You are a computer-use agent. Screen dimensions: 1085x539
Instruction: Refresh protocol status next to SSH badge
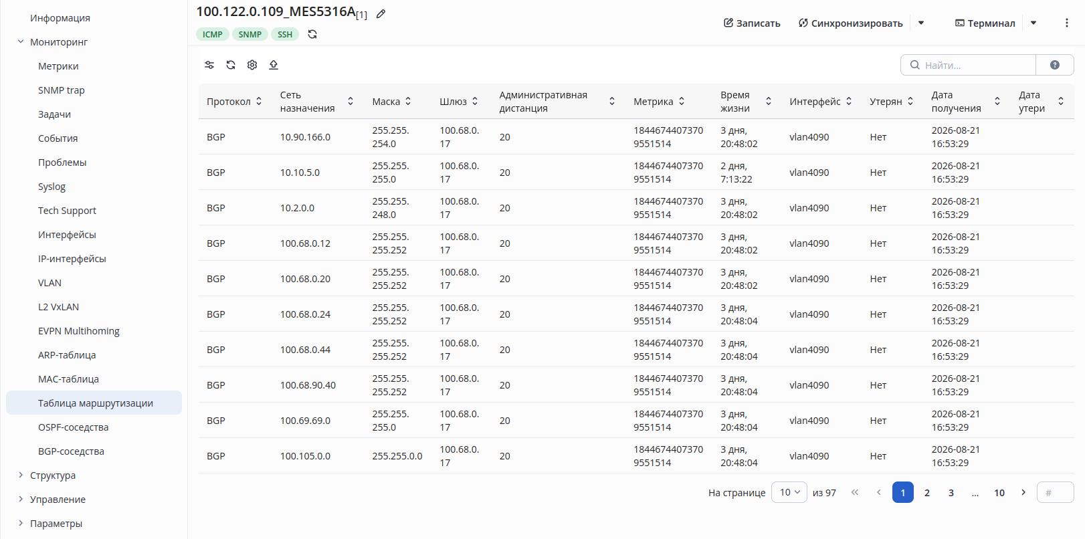click(x=312, y=34)
